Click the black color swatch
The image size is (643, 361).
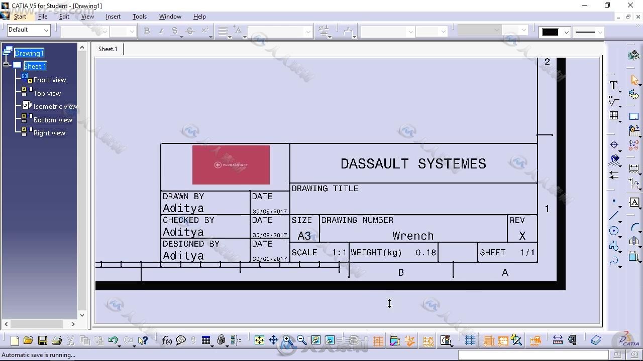[x=550, y=32]
